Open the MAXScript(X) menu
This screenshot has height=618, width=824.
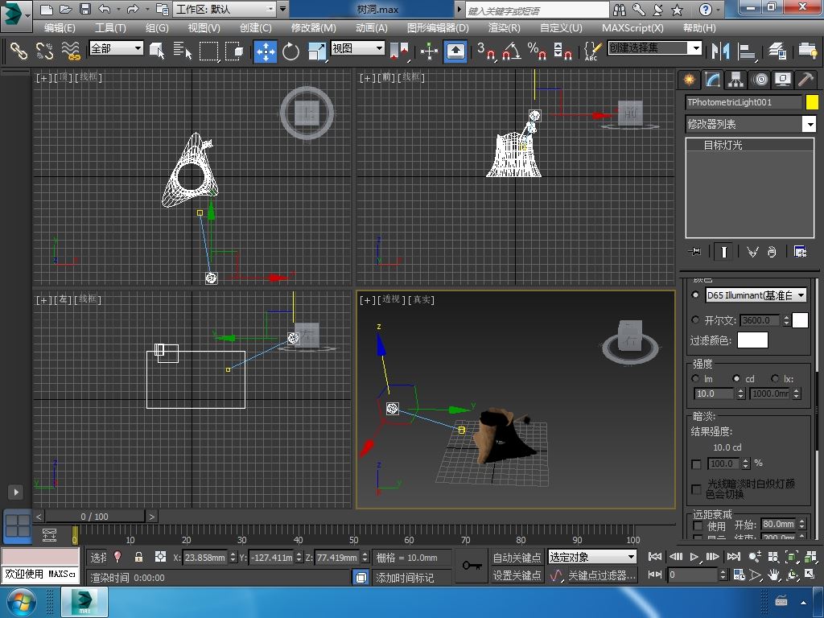pos(632,28)
